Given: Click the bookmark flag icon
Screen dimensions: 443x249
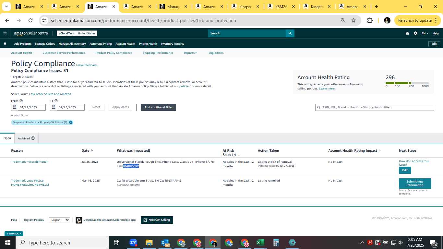Looking at the screenshot, I should [5, 44].
